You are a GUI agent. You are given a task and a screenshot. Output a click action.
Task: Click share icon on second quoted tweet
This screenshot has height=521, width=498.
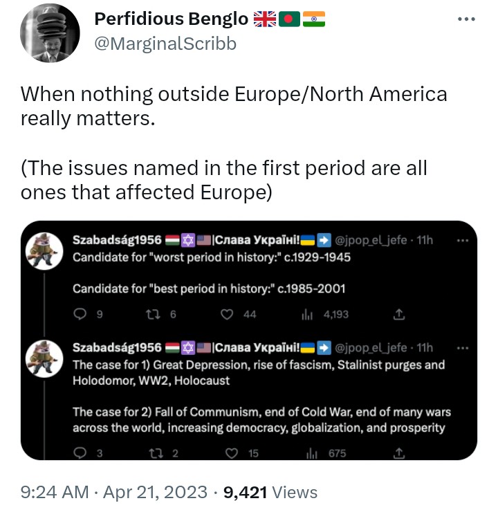click(x=399, y=453)
